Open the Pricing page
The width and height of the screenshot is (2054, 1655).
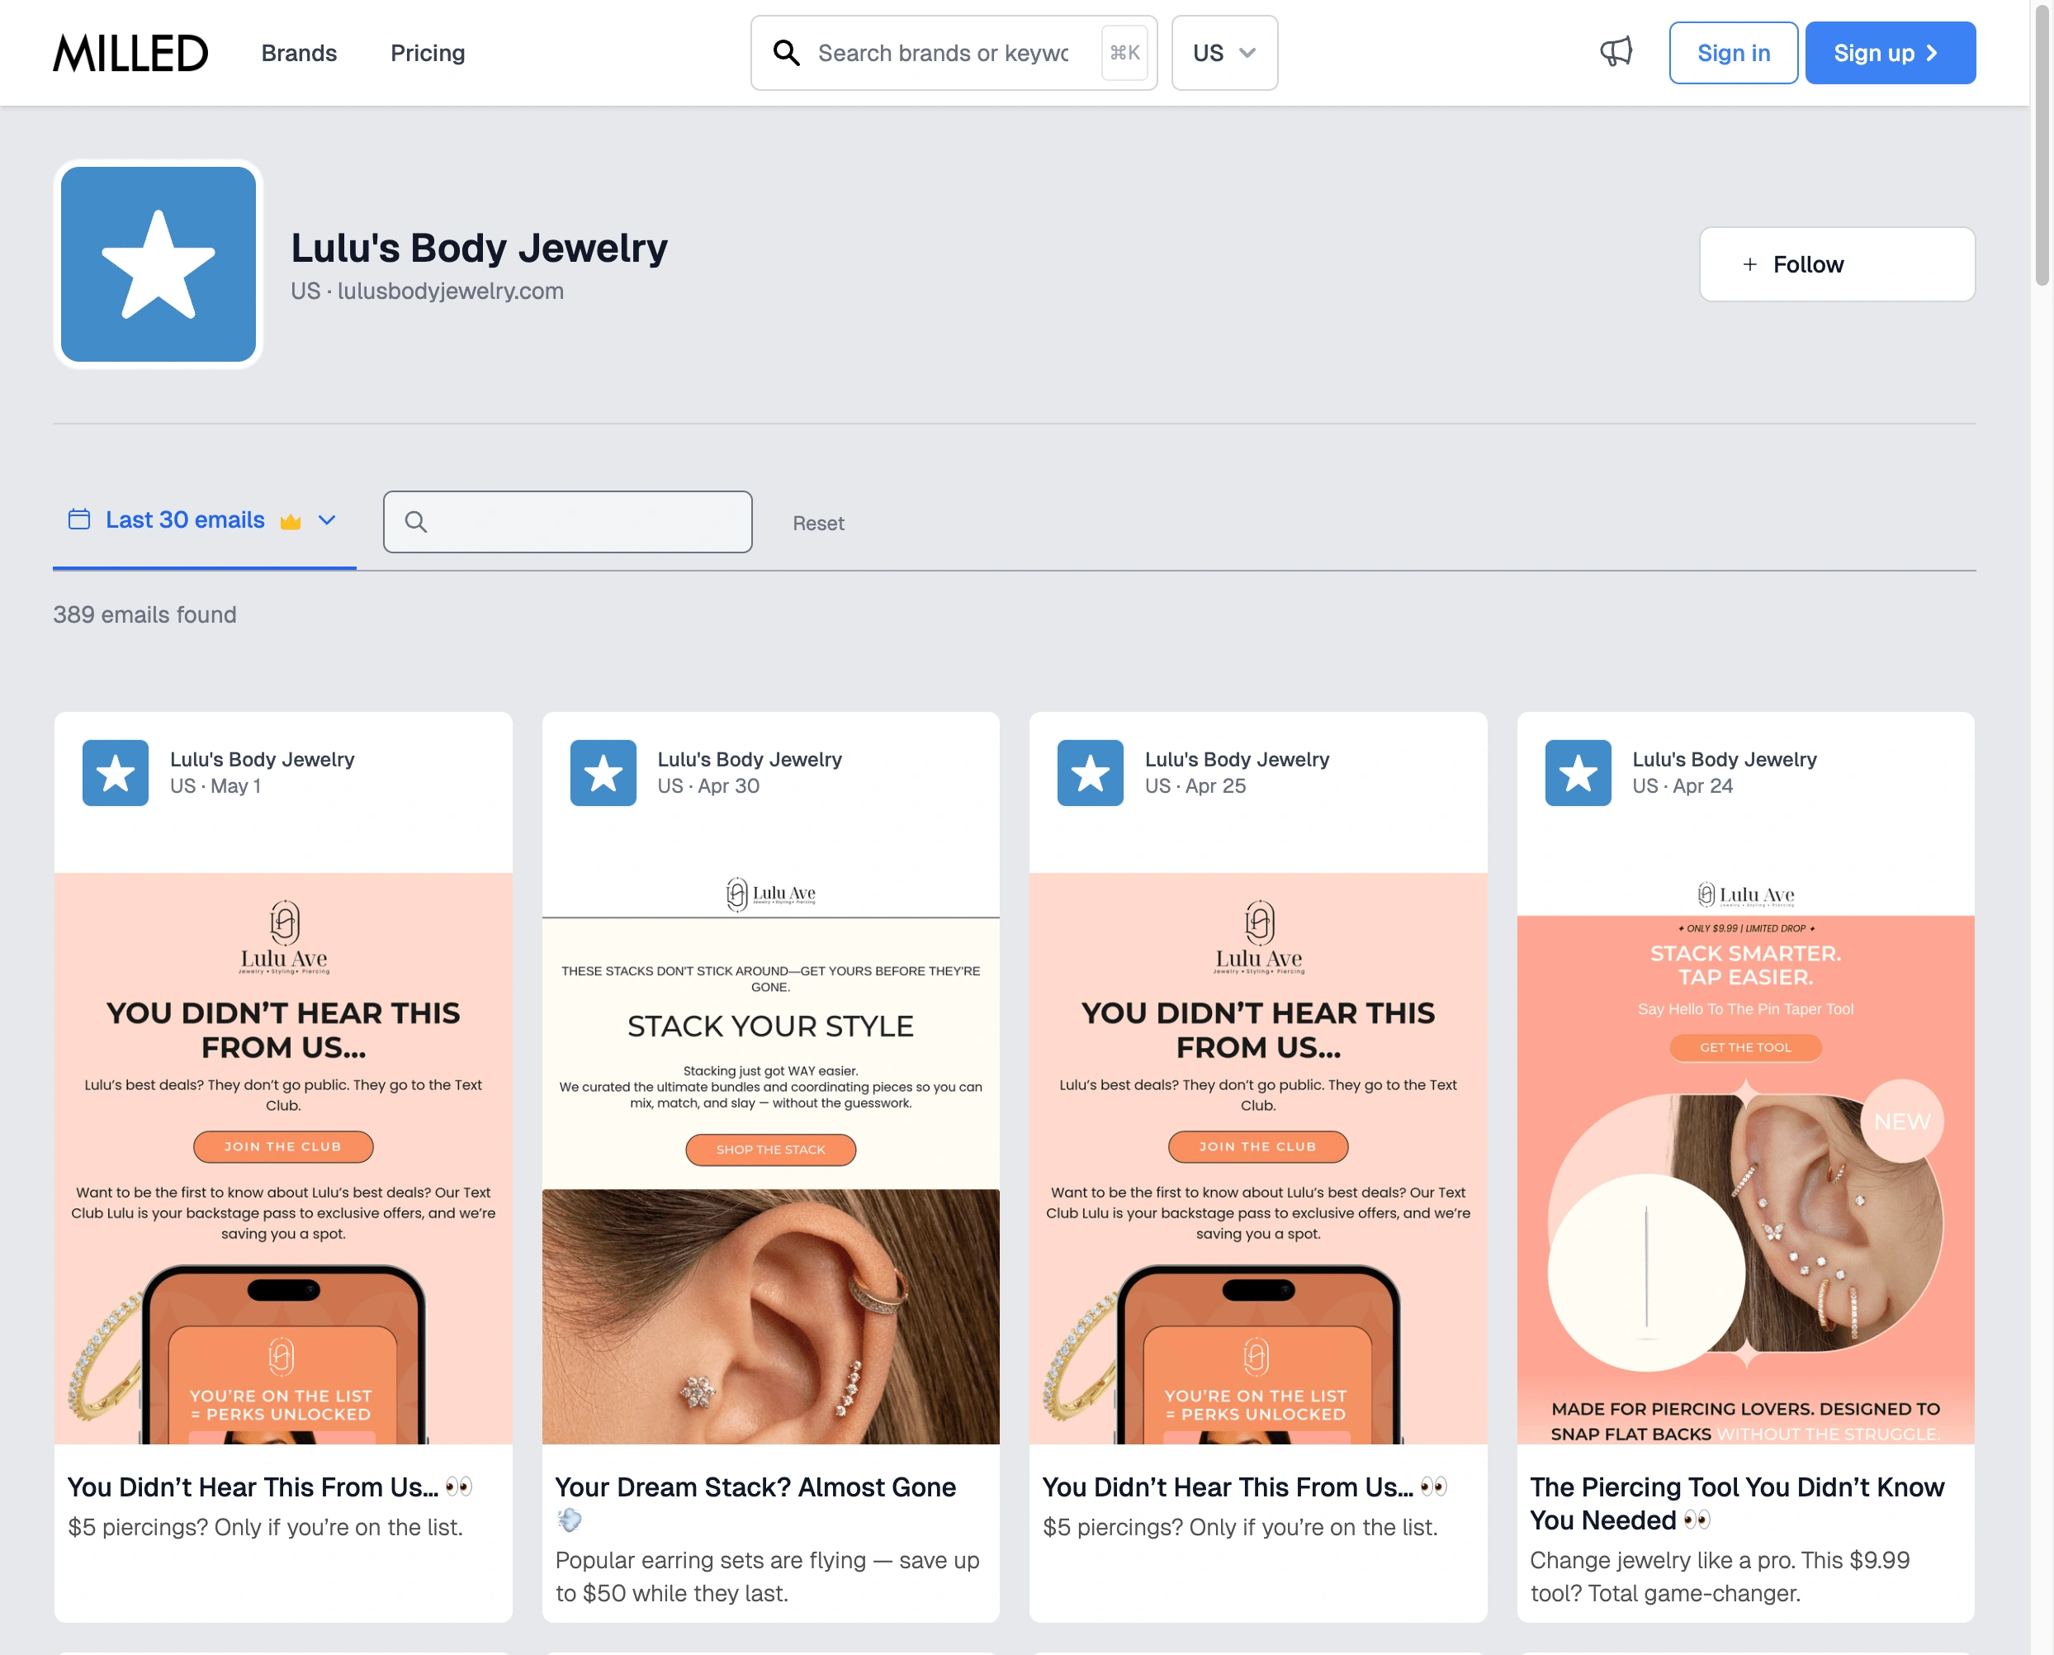click(x=427, y=54)
